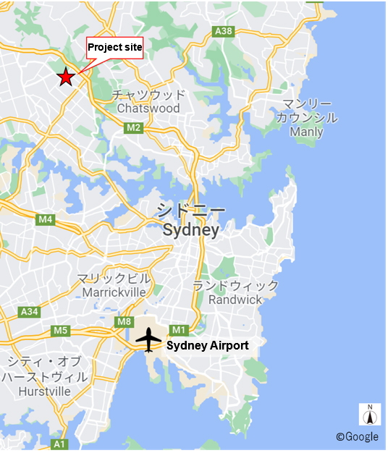The height and width of the screenshot is (453, 388).
Task: Click the Hurstville place label
Action: [x=44, y=391]
